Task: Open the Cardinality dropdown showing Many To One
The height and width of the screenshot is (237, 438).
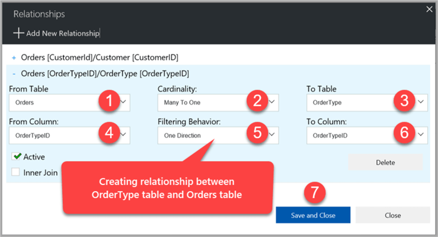Action: coord(218,103)
